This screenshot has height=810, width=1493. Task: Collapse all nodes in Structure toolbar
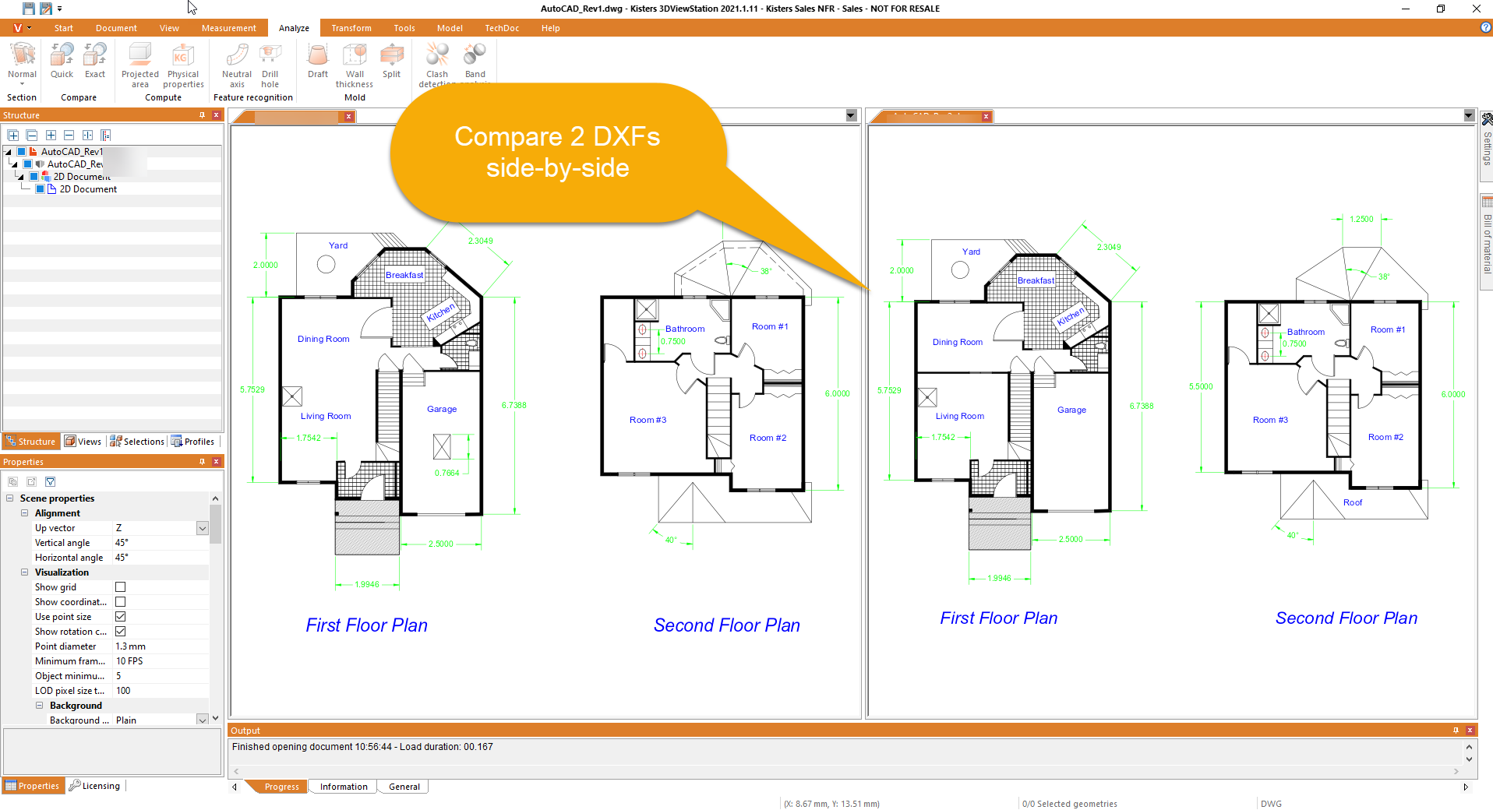(32, 135)
